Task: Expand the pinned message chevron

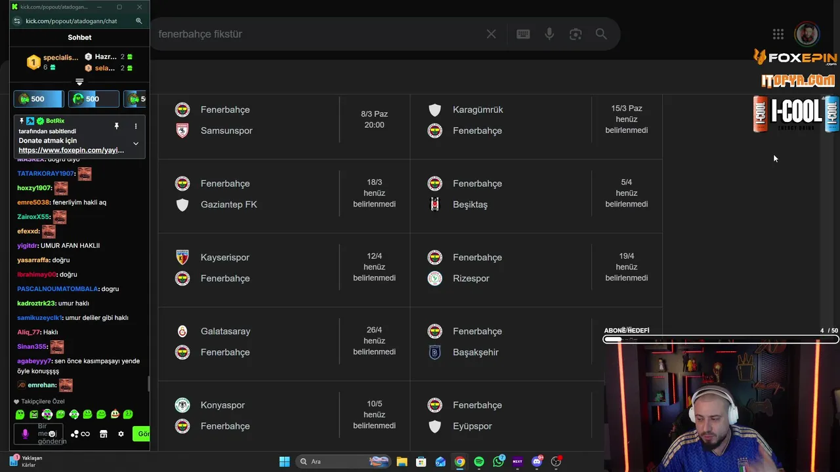Action: click(x=136, y=143)
